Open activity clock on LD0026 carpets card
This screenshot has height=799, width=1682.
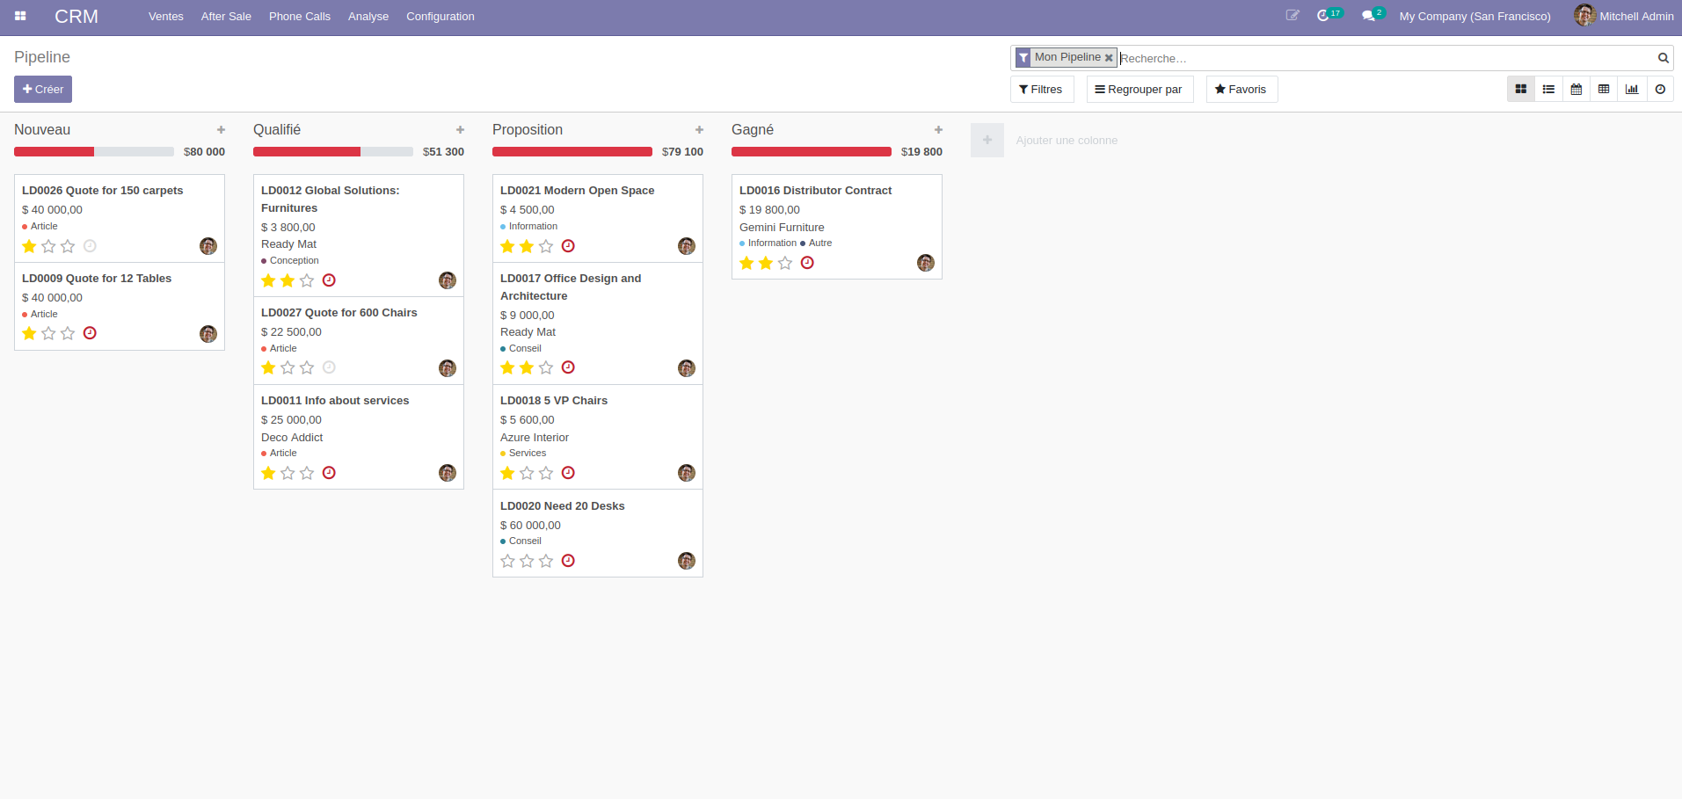[x=90, y=246]
